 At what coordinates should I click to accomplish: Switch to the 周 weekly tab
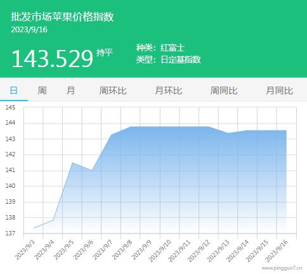(x=42, y=90)
